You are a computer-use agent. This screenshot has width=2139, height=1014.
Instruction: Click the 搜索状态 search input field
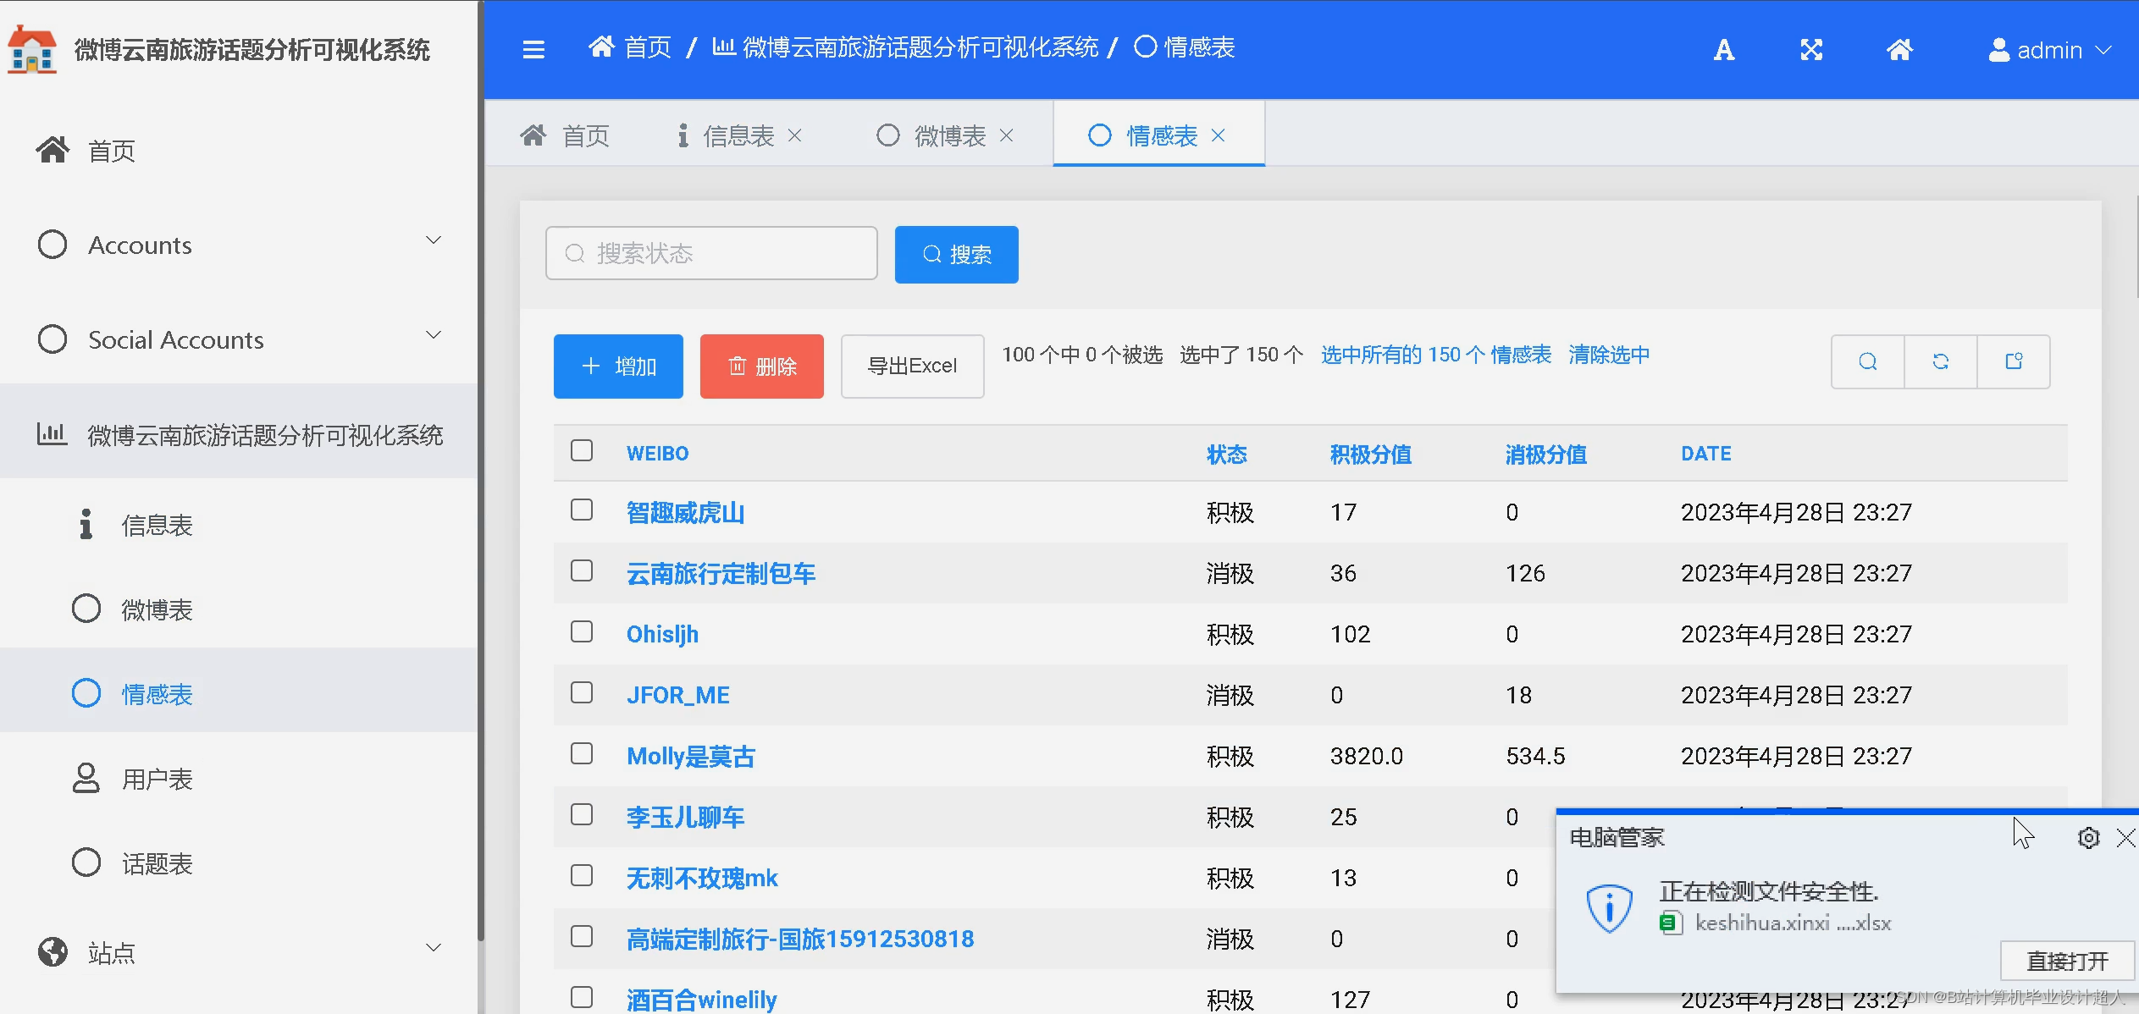pos(711,253)
